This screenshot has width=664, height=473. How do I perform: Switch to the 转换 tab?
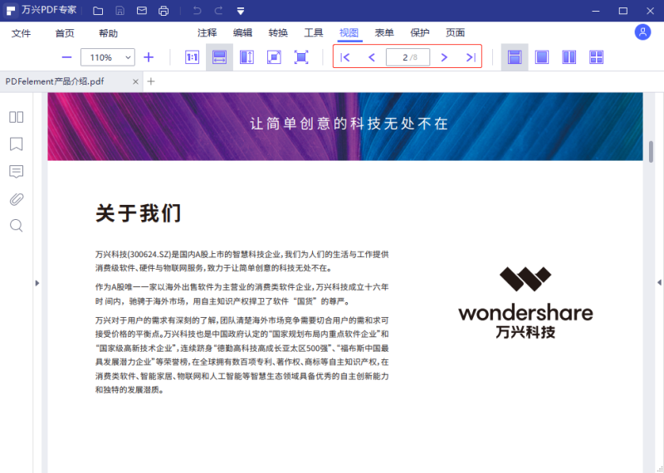278,32
